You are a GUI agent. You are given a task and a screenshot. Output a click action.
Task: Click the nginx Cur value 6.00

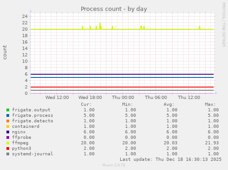pyautogui.click(x=89, y=132)
